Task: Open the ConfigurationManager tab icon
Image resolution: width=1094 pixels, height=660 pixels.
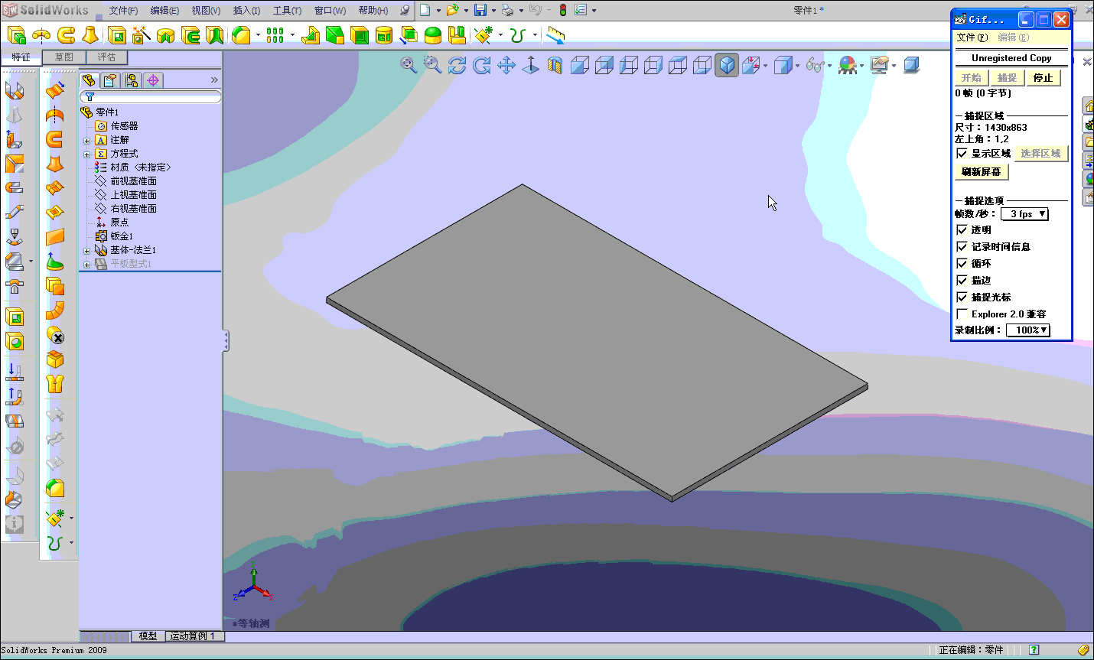Action: tap(132, 80)
